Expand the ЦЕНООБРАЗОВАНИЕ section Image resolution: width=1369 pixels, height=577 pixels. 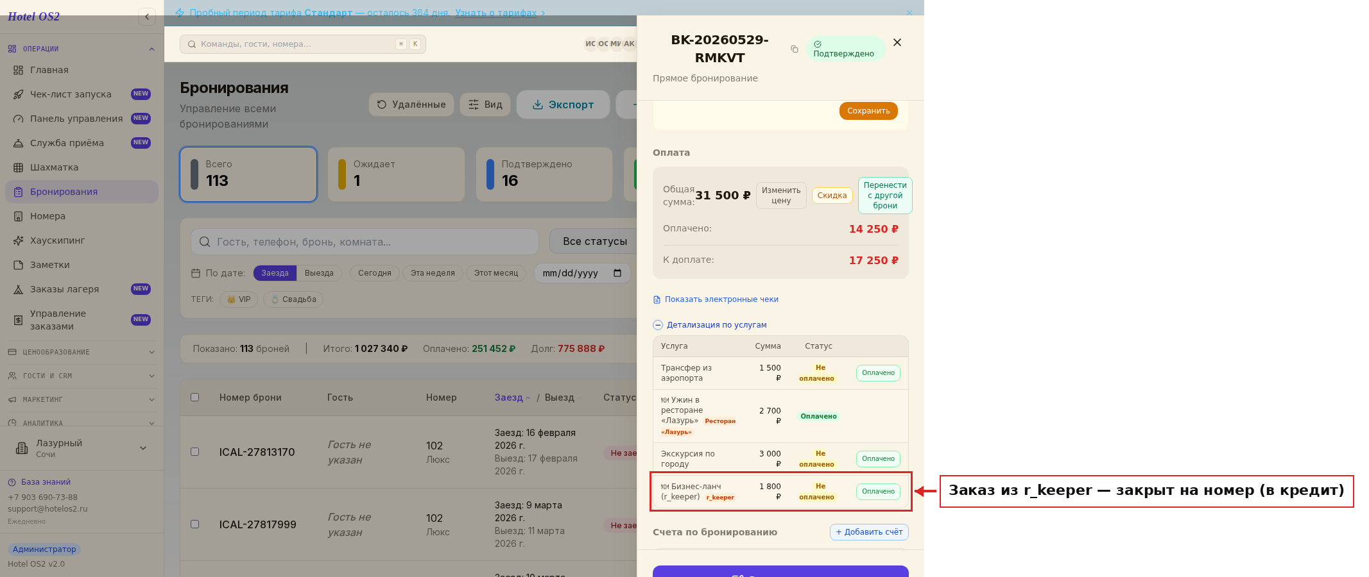tap(82, 352)
